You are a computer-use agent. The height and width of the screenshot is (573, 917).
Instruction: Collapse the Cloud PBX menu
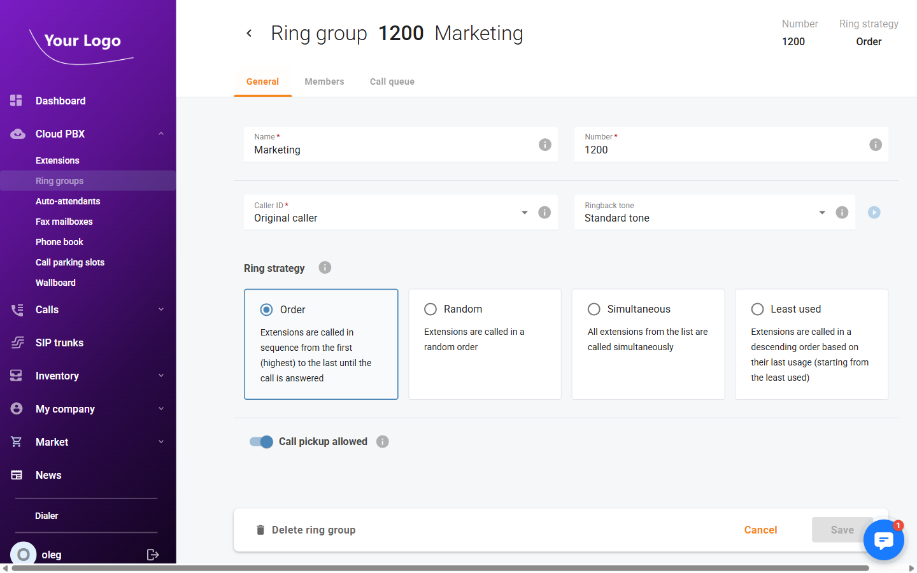161,134
